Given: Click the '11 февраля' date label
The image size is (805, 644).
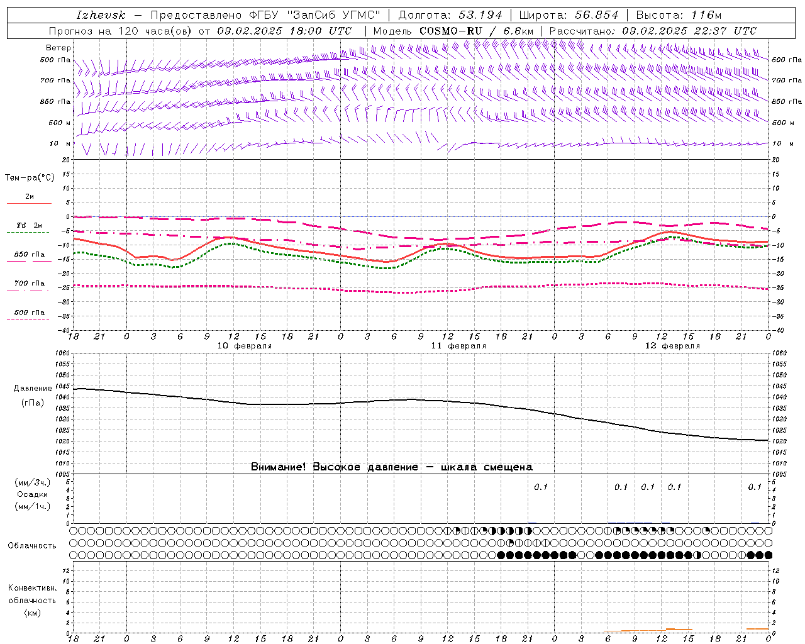Looking at the screenshot, I should coord(458,346).
